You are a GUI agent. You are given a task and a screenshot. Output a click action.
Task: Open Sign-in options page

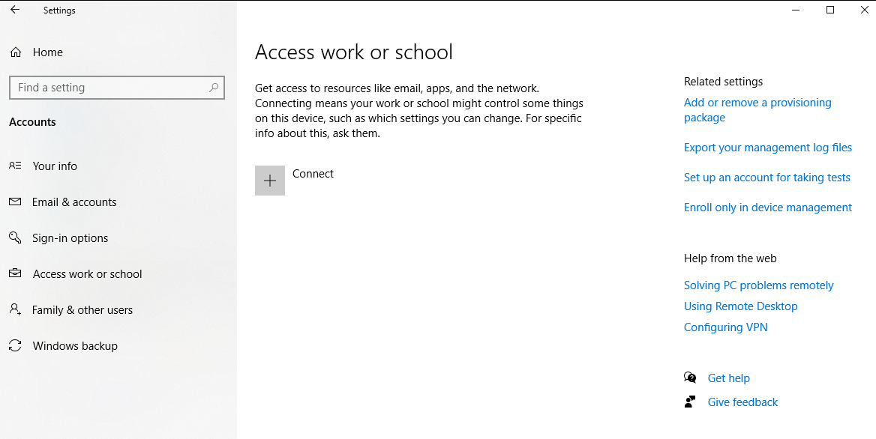(x=70, y=238)
